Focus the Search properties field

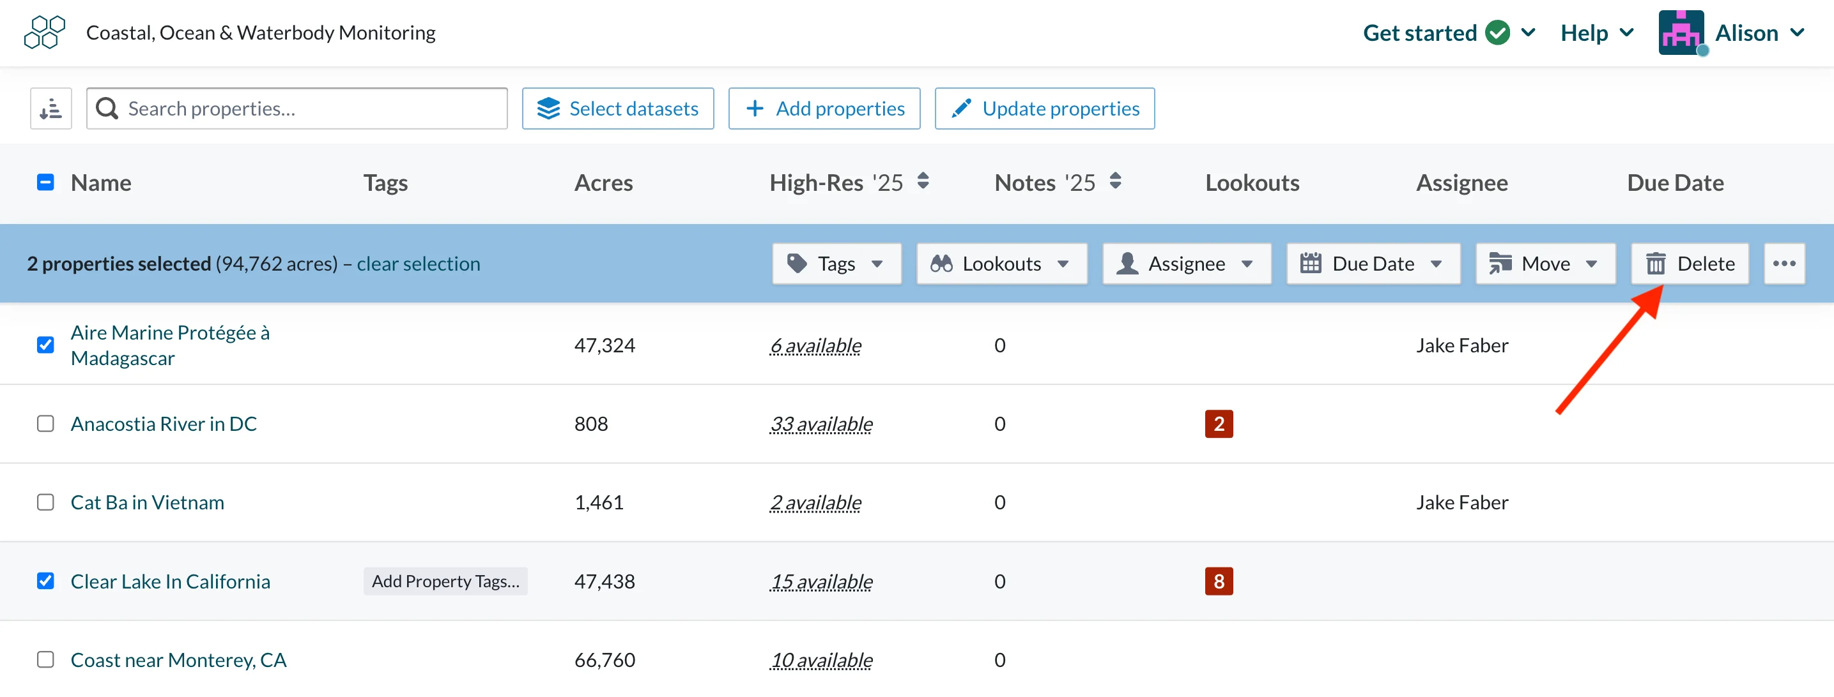point(297,109)
